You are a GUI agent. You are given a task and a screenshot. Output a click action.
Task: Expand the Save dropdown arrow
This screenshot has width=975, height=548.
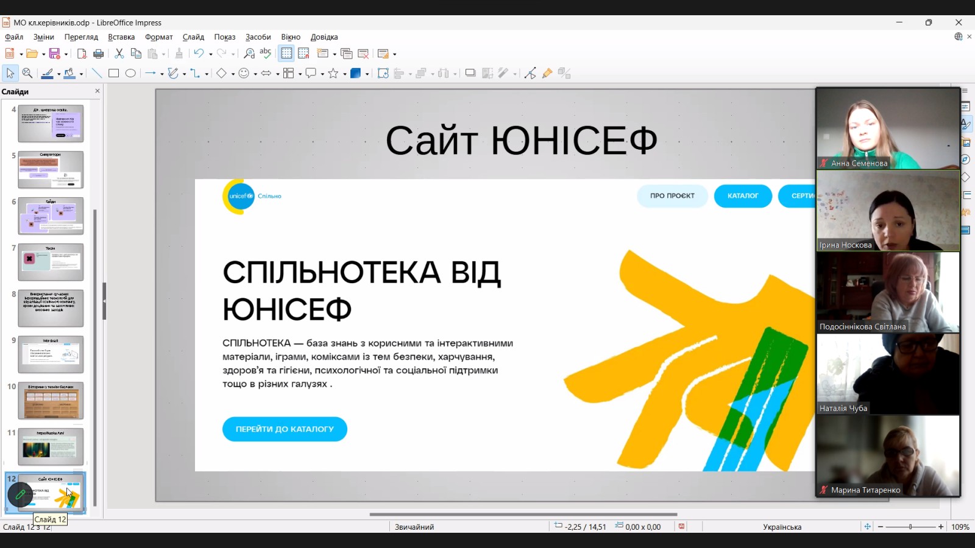tap(66, 54)
